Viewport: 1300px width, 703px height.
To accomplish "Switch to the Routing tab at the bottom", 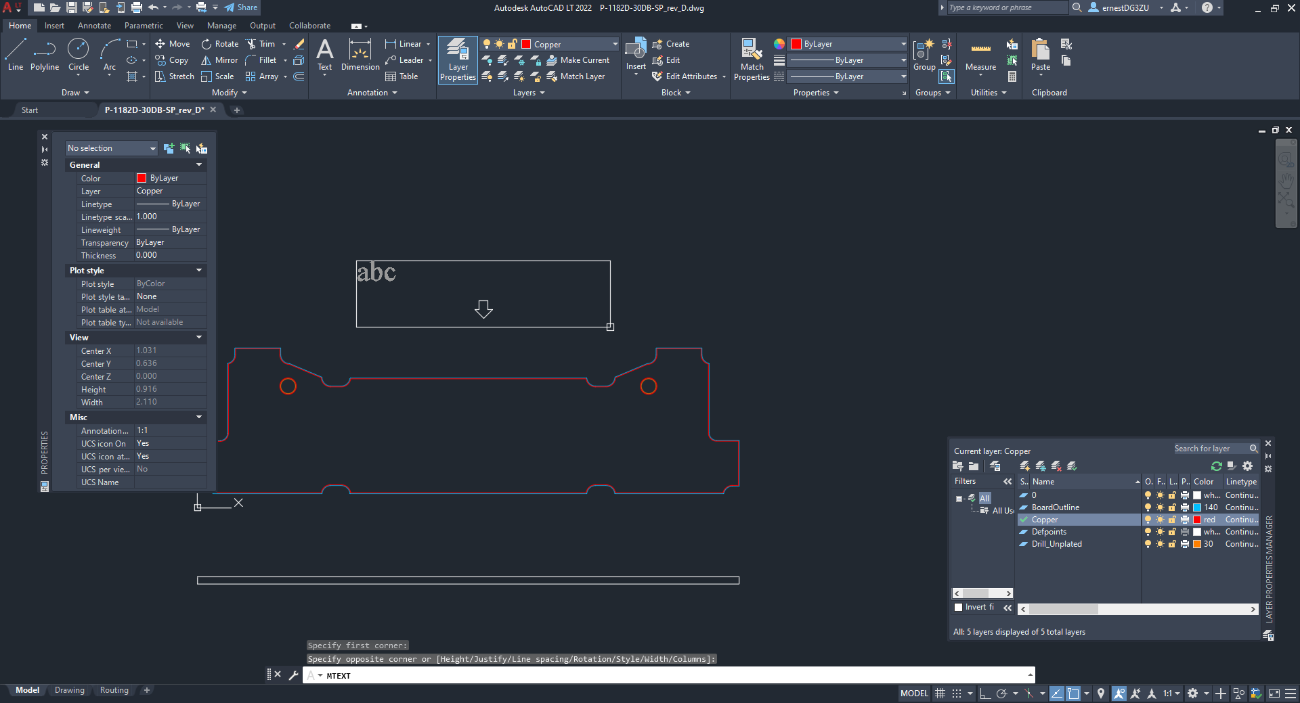I will coord(114,690).
